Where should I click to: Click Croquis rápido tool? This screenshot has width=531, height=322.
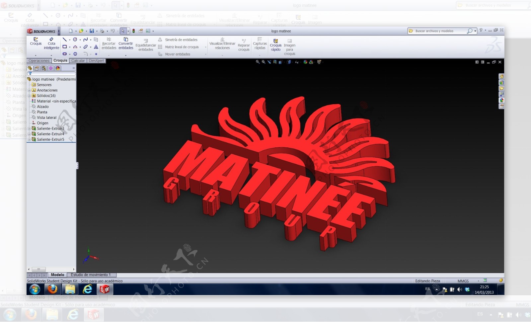(x=275, y=45)
